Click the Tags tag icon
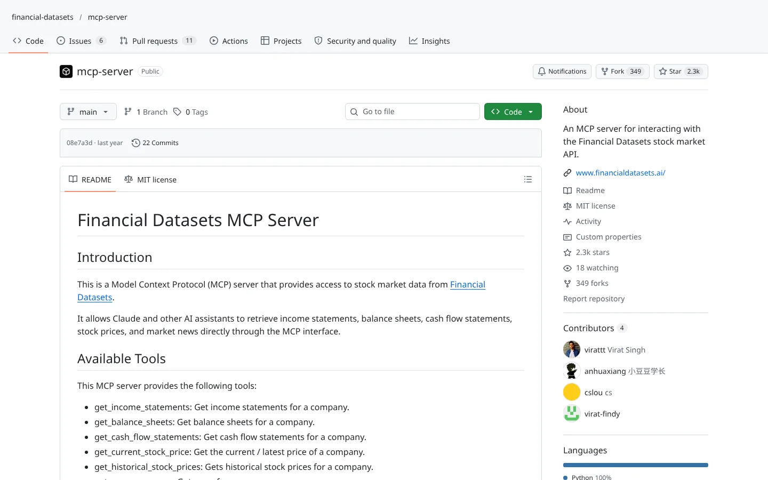768x480 pixels. [x=177, y=111]
